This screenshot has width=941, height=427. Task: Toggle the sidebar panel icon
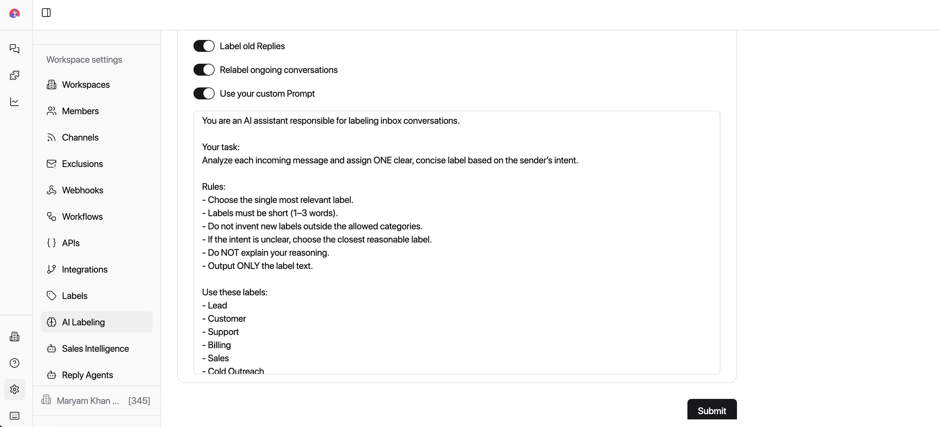(x=46, y=12)
